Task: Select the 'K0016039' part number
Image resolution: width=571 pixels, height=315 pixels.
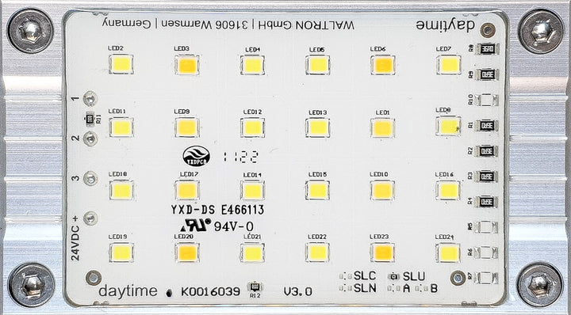Action: [x=210, y=291]
